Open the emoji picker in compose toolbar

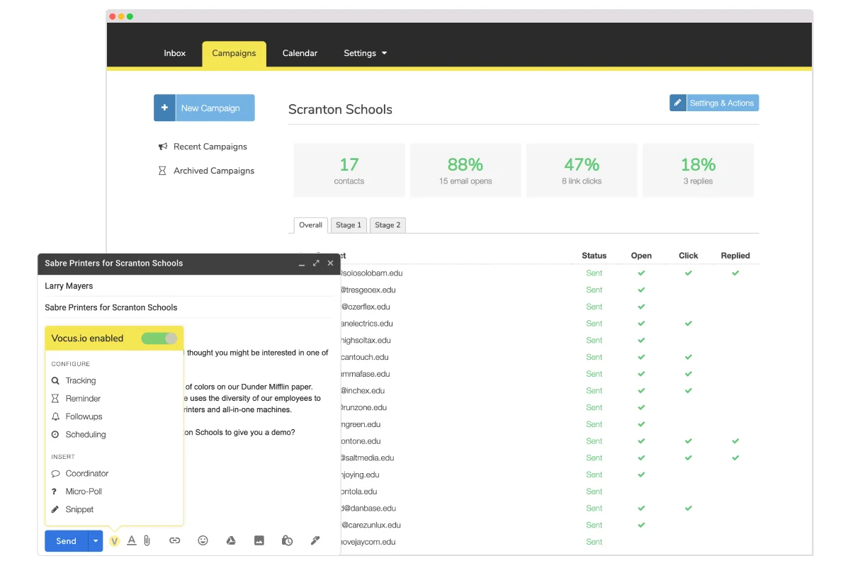point(203,540)
